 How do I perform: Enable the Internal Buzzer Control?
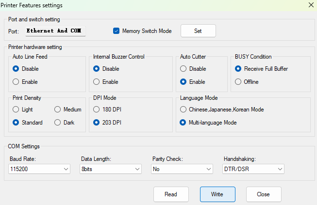click(x=97, y=82)
